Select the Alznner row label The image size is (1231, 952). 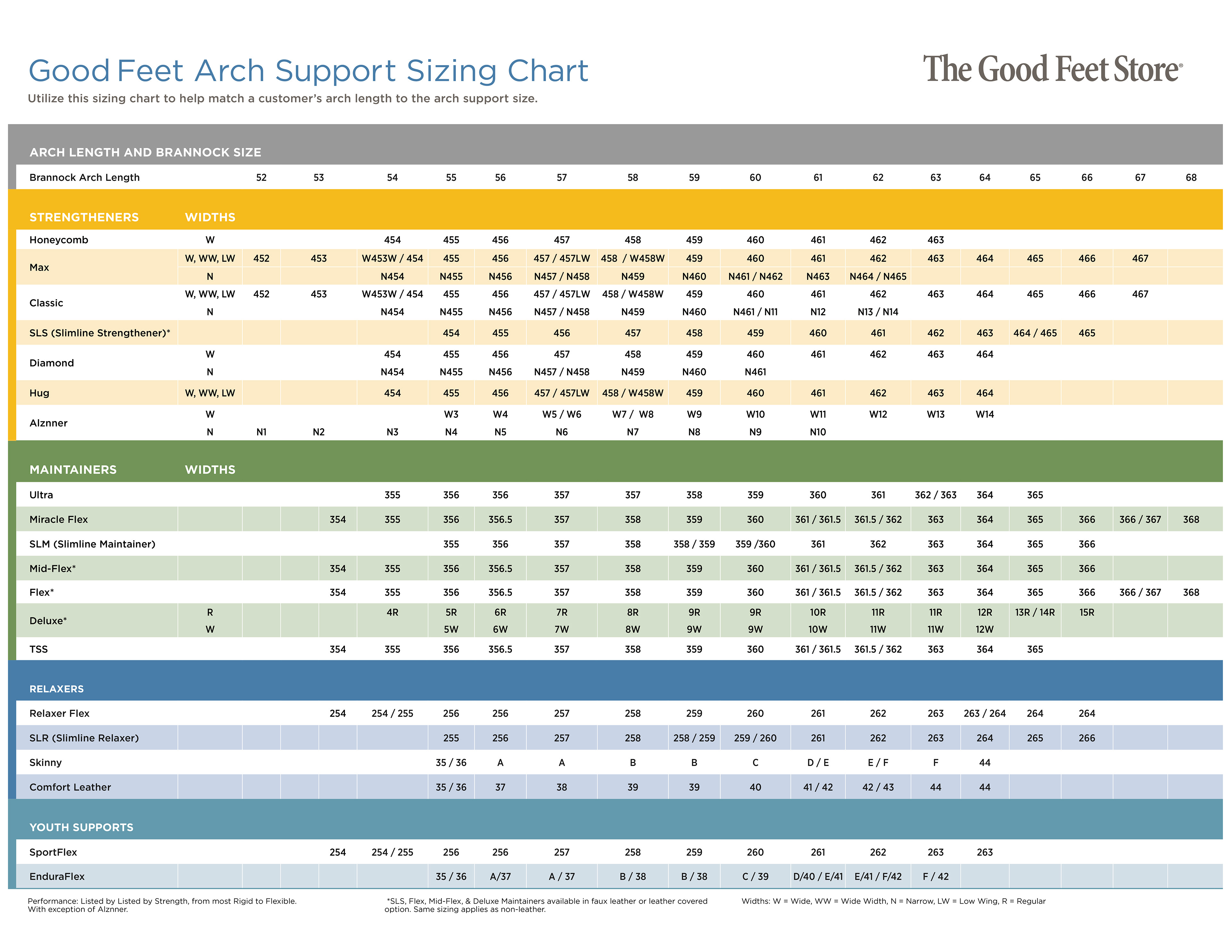coord(48,423)
